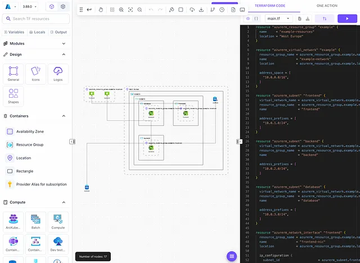
Task: Select the Shapes design tile
Action: point(13,96)
